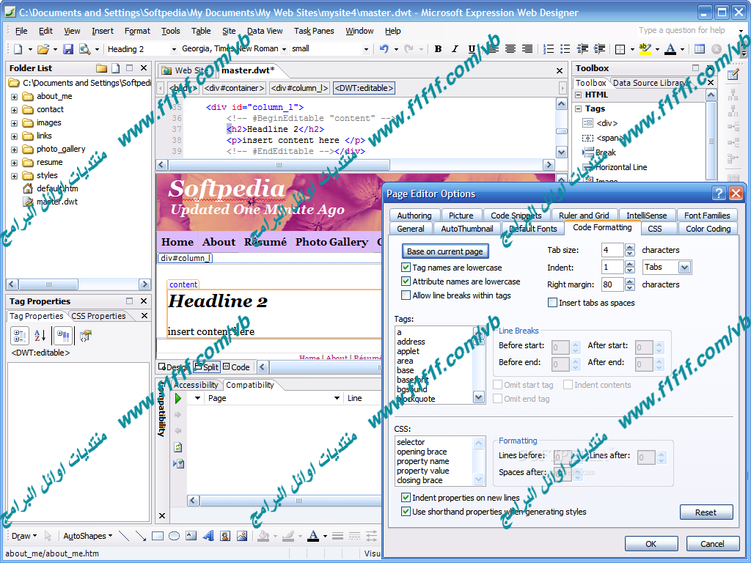The image size is (751, 563).
Task: Uncheck Tag names are lowercase
Action: coord(406,268)
